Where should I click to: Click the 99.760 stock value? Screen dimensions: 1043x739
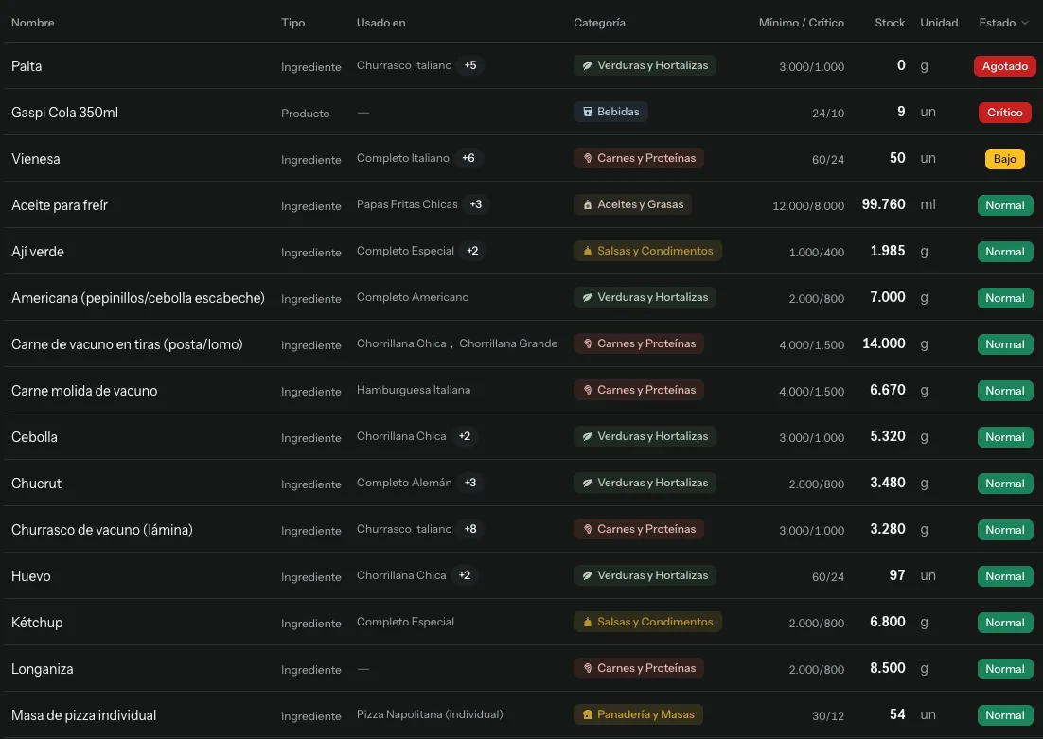[x=883, y=204]
